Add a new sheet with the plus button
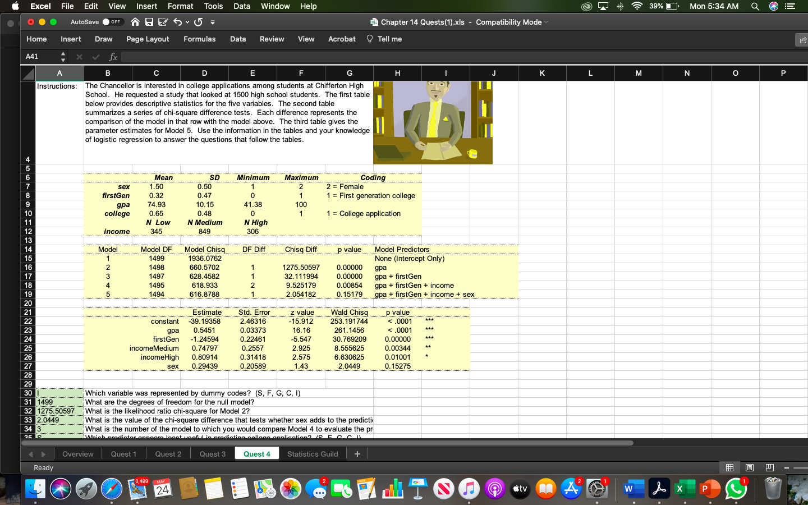Screen dimensions: 808x505 point(357,454)
